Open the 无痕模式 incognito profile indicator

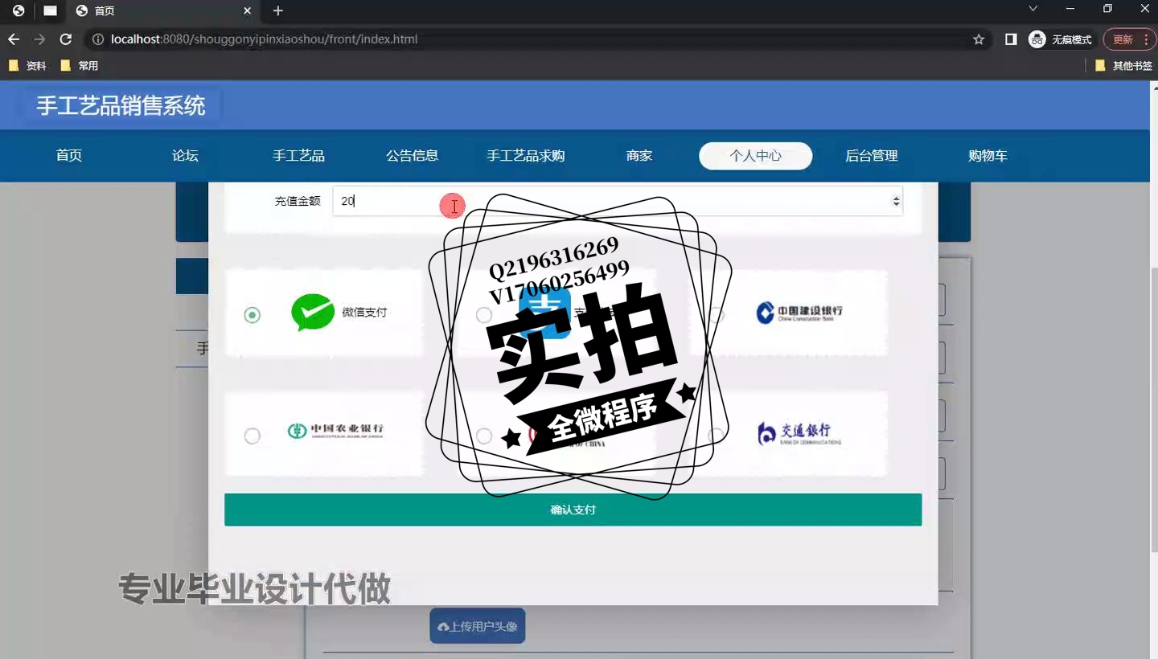1061,39
